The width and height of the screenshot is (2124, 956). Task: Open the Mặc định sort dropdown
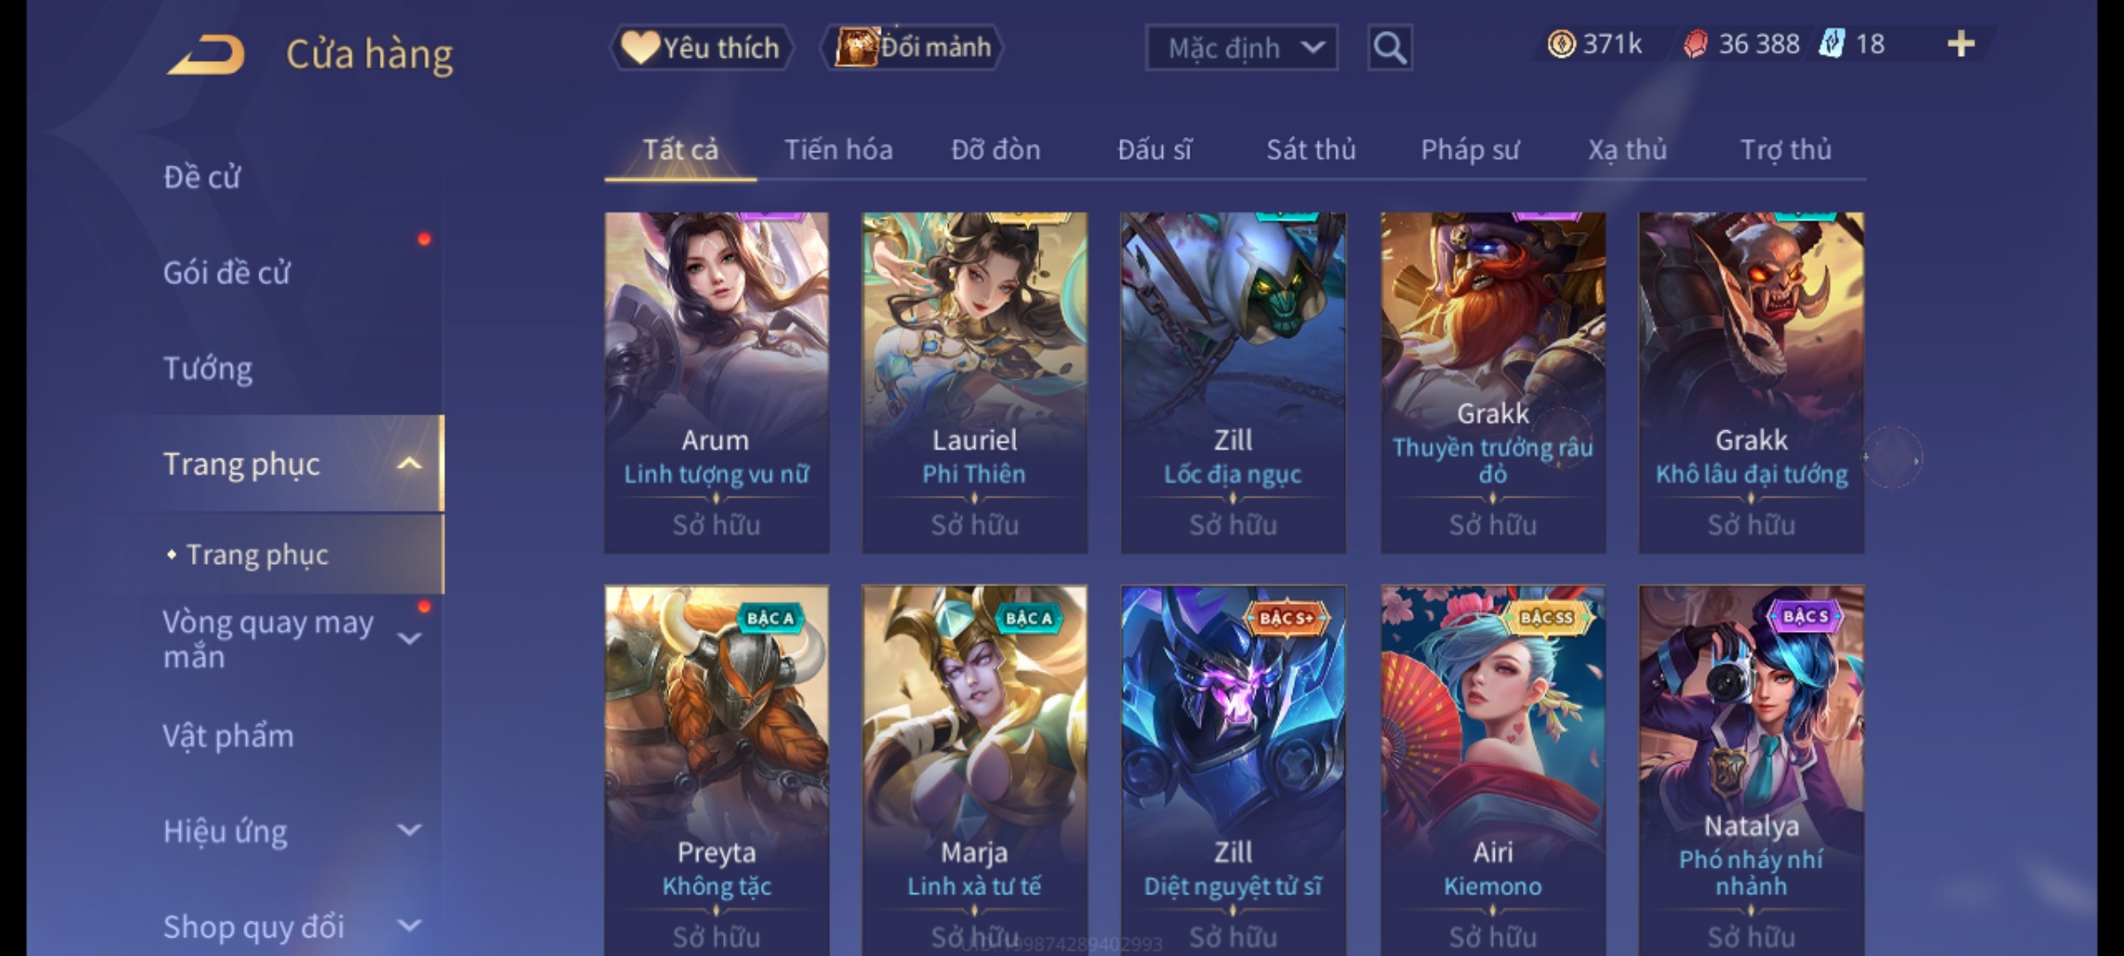(1241, 48)
